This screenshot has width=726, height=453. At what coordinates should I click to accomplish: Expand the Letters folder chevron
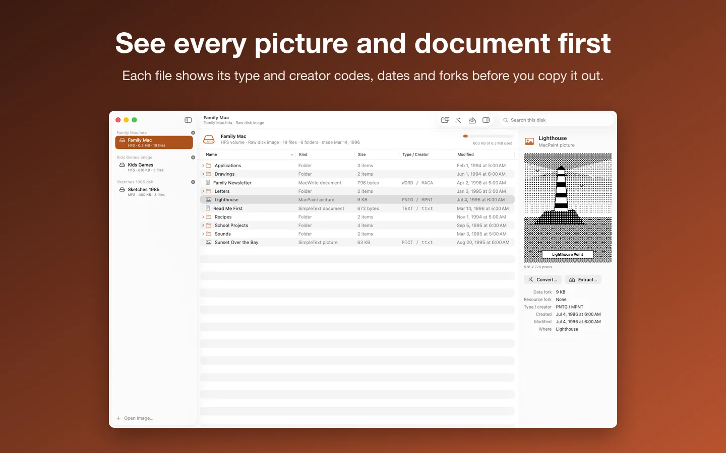click(x=203, y=191)
